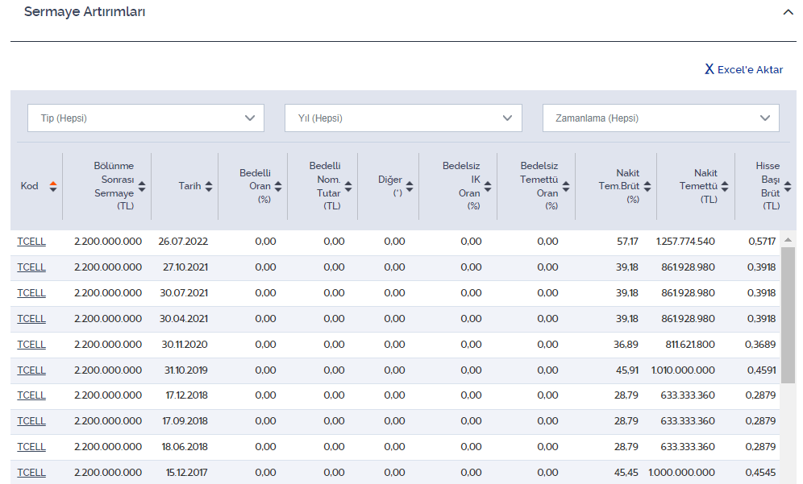Screen dimensions: 803x484
Task: Open TCELL link in 26.07.2022 row
Action: [31, 242]
